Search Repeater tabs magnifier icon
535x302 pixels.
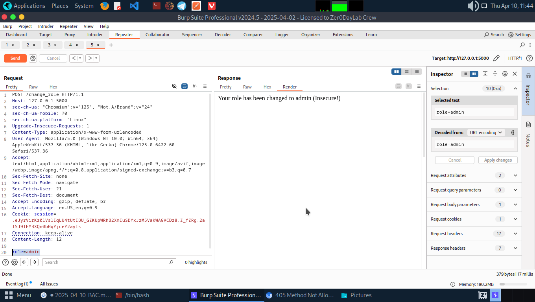[522, 45]
